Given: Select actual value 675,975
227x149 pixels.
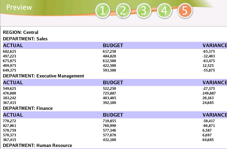Looking at the screenshot, I should click(x=9, y=61).
